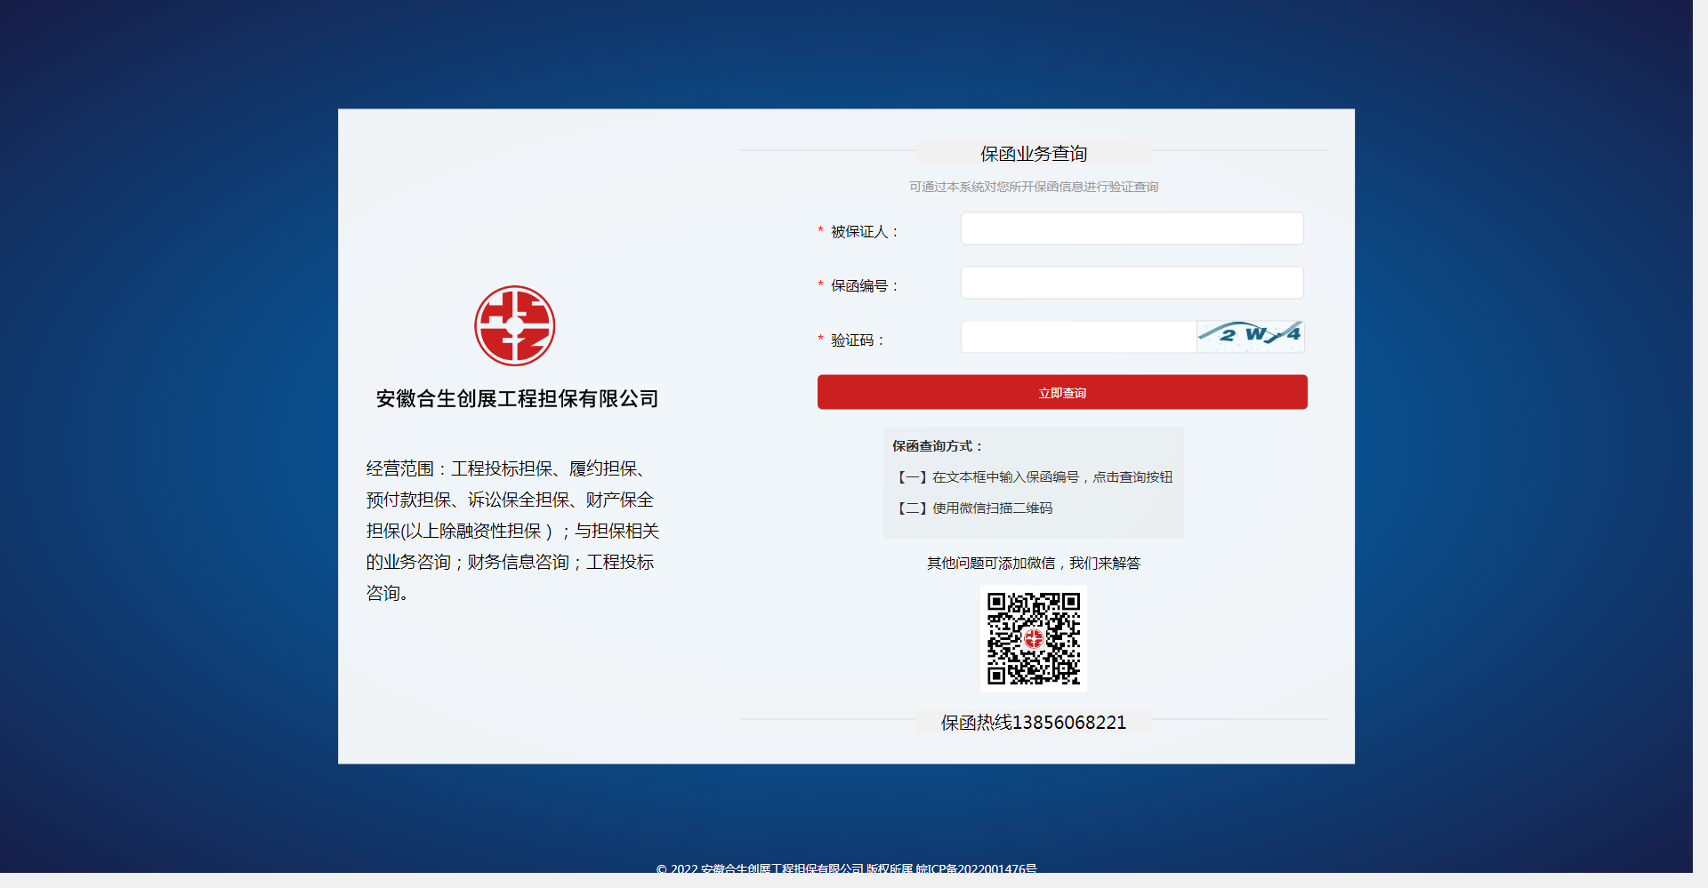Refresh the captcha image showing 2 W 4
Screen dimensions: 1708x888
(1250, 337)
